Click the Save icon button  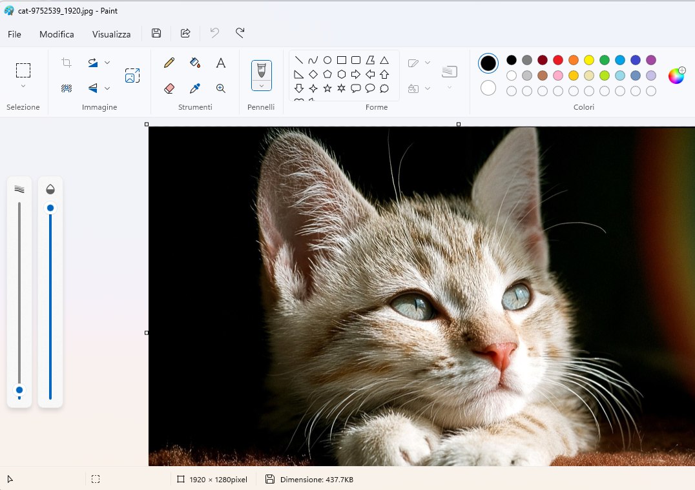[156, 33]
